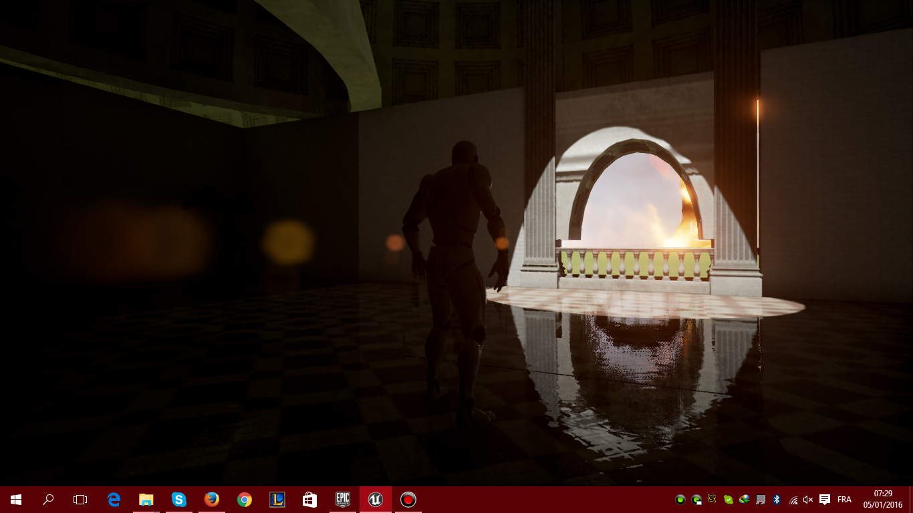Switch to the Epic Games Launcher
Viewport: 913px width, 513px height.
342,500
